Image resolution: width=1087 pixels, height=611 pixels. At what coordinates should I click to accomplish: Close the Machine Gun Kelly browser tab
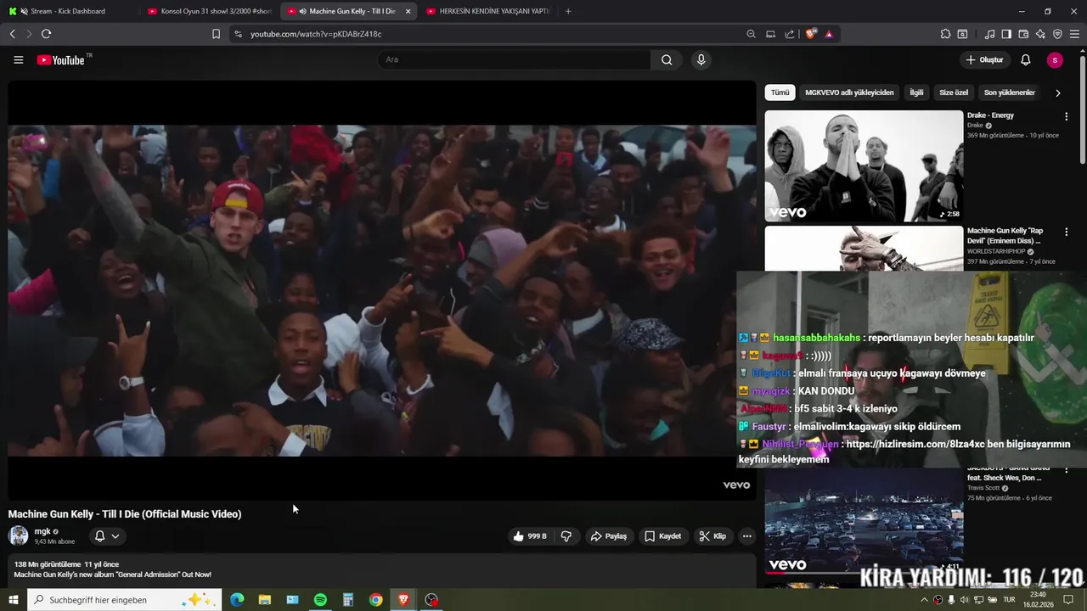(x=408, y=11)
